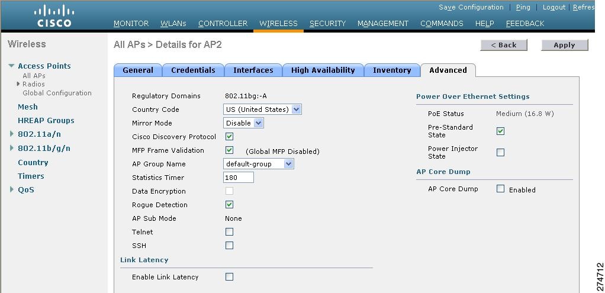Click the Data Encryption disabled checkbox

point(229,191)
